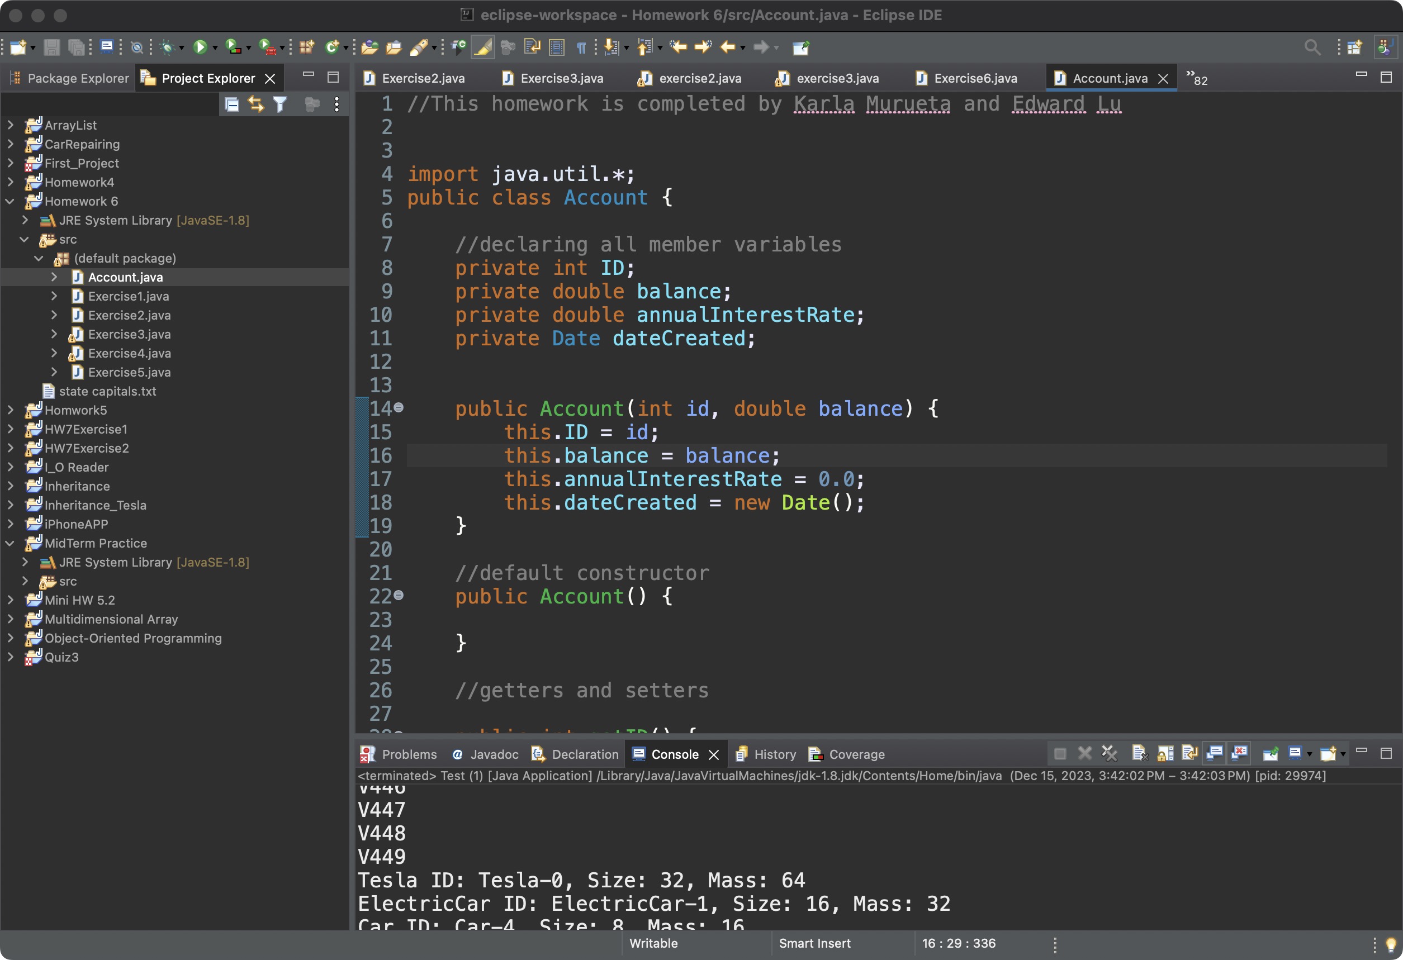Fold the default constructor at line 22
Viewport: 1403px width, 960px height.
399,596
